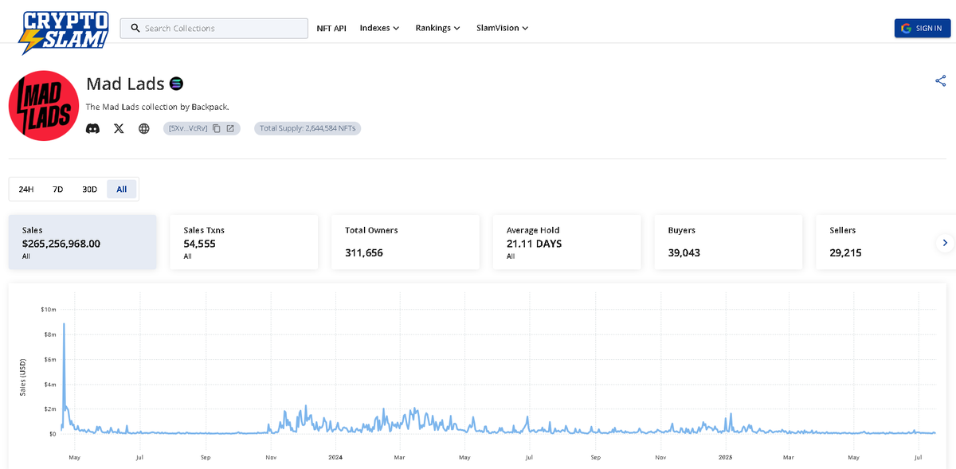The image size is (956, 469).
Task: Expand the Rankings dropdown menu
Action: pos(437,28)
